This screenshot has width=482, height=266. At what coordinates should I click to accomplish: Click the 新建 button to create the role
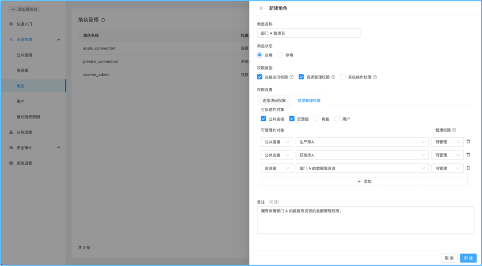click(468, 258)
